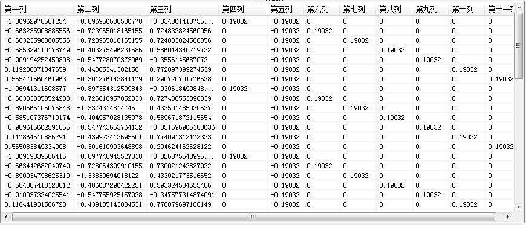Image resolution: width=526 pixels, height=225 pixels.
Task: Click the 第二列 column header
Action: click(110, 10)
